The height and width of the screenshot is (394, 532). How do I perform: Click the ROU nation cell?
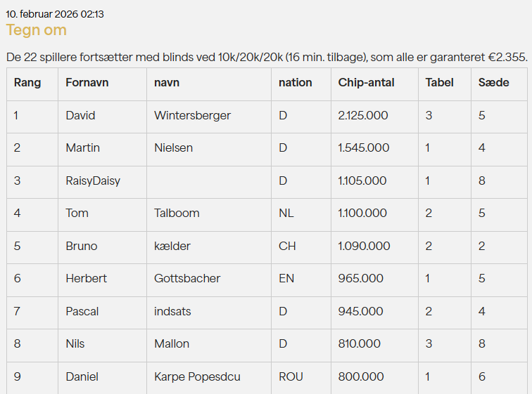pyautogui.click(x=291, y=376)
